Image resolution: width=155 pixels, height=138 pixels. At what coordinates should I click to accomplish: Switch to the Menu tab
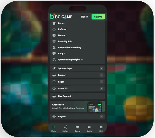click(54, 129)
